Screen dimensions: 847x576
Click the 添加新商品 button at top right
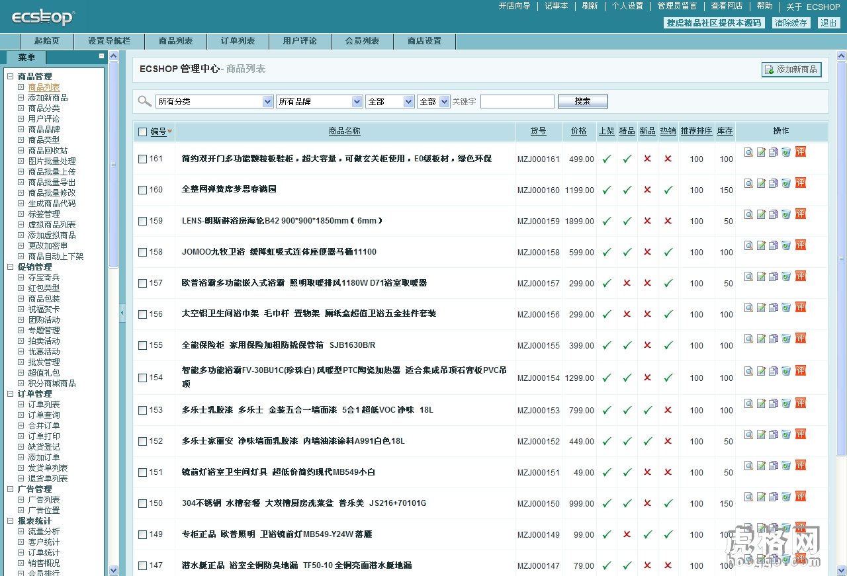tap(791, 69)
